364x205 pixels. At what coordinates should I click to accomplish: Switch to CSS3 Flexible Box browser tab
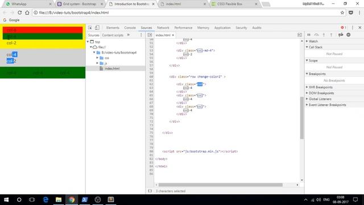pyautogui.click(x=234, y=4)
